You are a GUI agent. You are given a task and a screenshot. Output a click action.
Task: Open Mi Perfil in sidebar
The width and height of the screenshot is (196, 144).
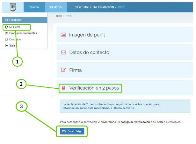click(14, 27)
